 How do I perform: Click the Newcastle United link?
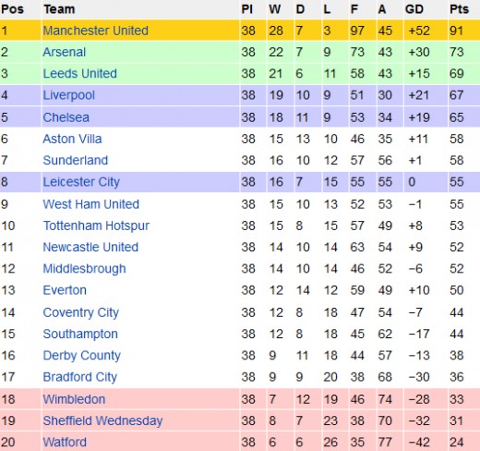point(90,247)
